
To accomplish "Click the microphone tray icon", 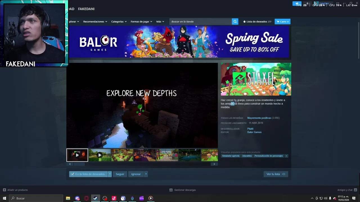I will 330,198.
